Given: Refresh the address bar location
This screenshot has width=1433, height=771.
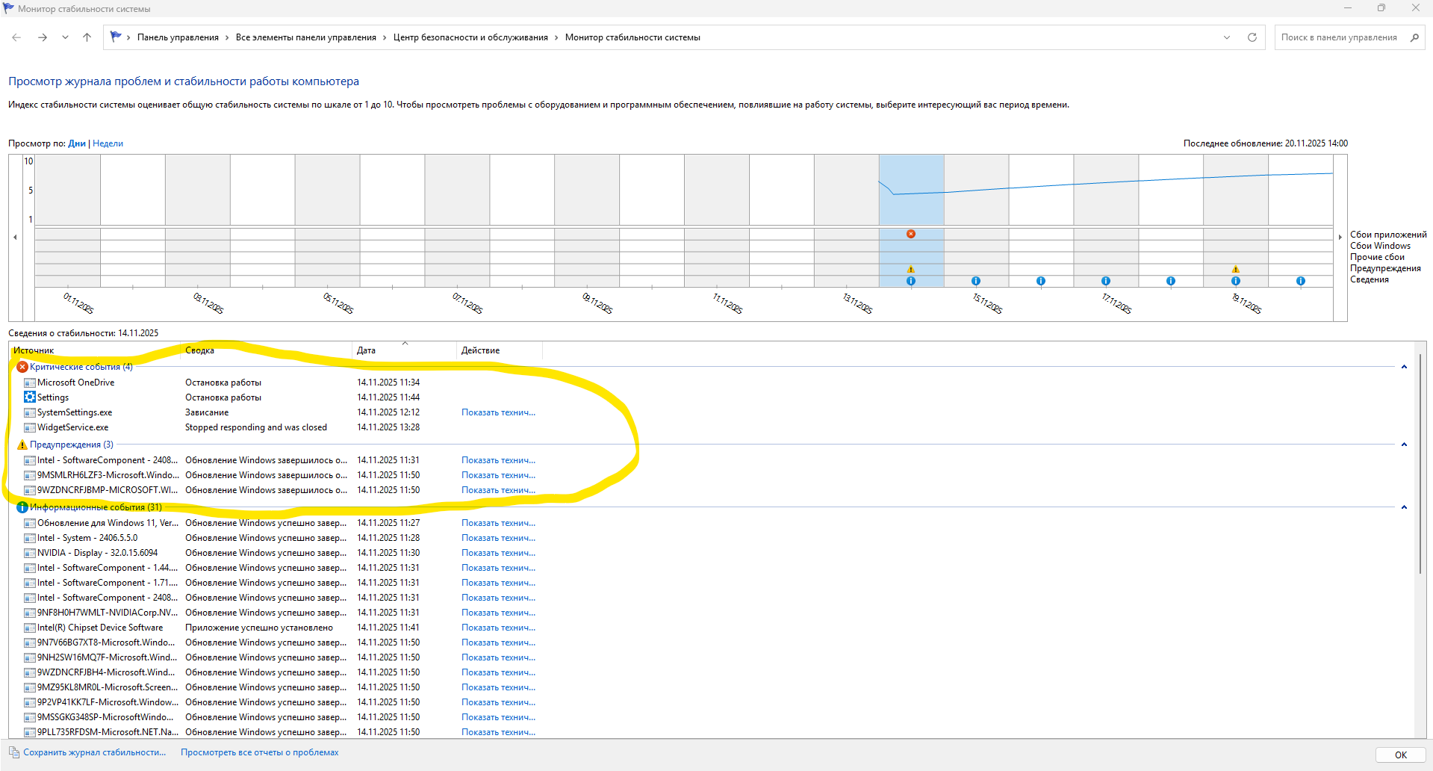Looking at the screenshot, I should click(x=1252, y=37).
